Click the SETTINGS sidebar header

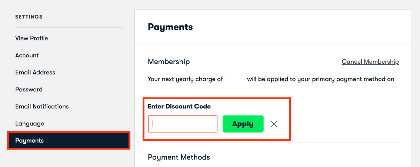(x=29, y=17)
